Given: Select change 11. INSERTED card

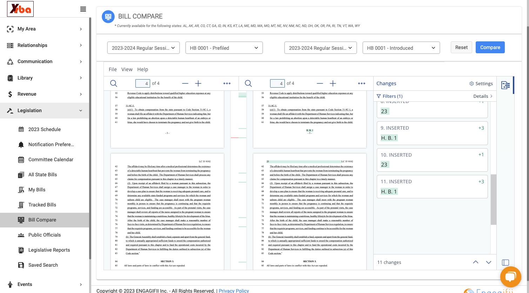Looking at the screenshot, I should (x=432, y=186).
